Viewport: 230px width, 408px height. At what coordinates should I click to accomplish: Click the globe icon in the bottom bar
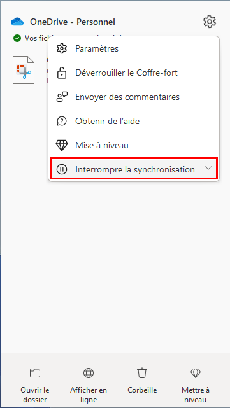pos(89,373)
